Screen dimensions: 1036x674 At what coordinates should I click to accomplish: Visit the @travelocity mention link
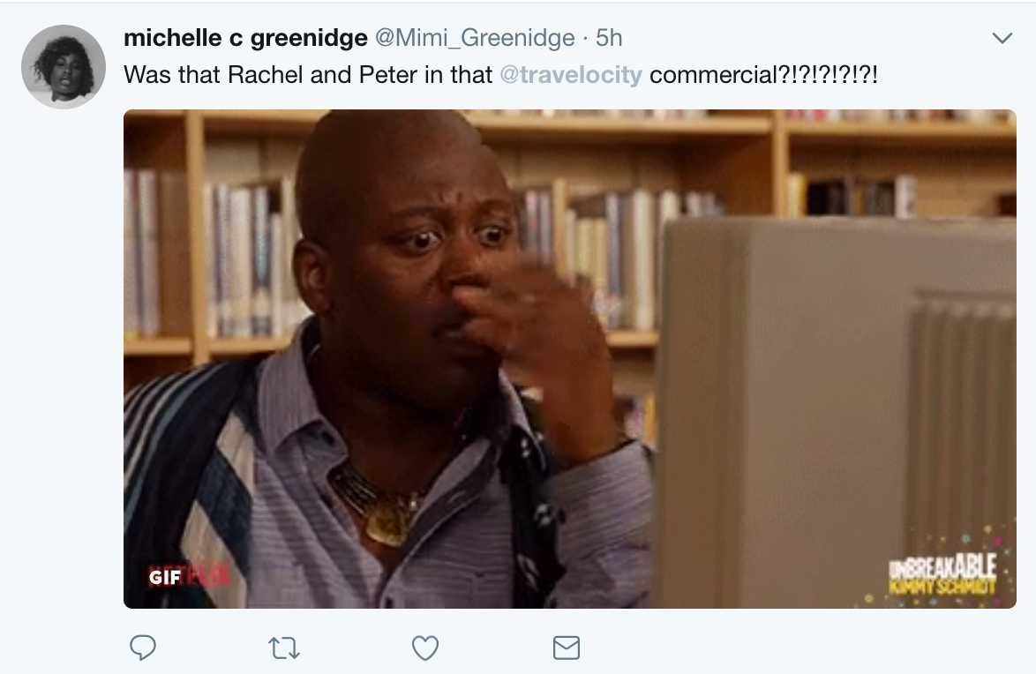tap(571, 75)
